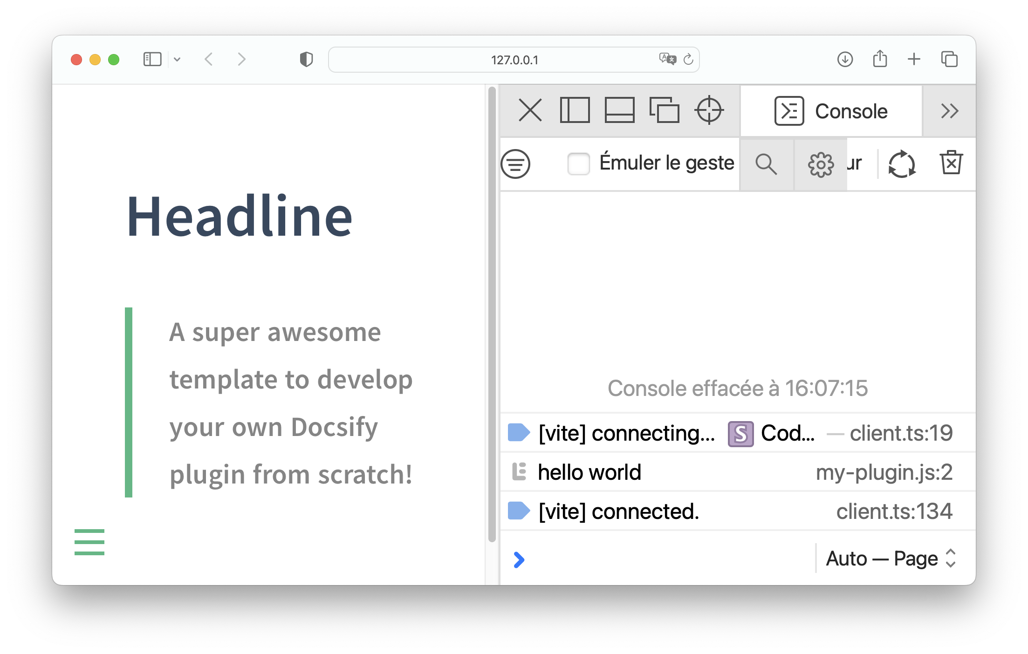Search the console with magnifier icon
Viewport: 1028px width, 654px height.
[766, 164]
